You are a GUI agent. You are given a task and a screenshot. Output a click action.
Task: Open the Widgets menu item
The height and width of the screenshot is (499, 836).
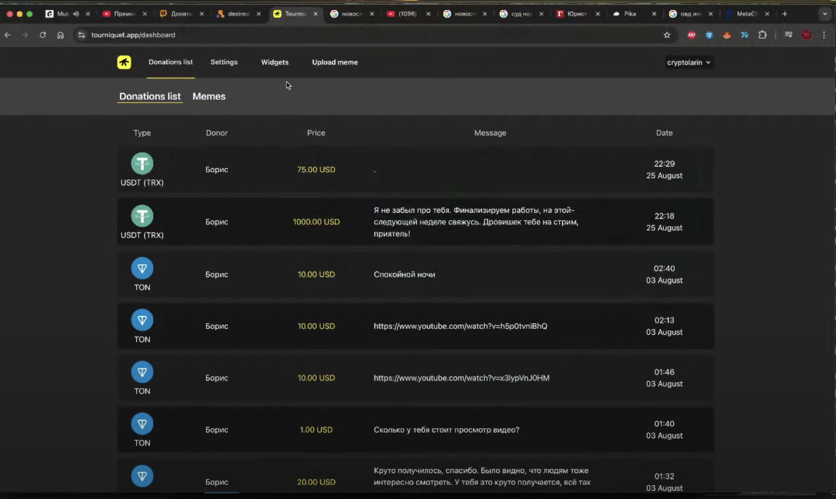[275, 62]
